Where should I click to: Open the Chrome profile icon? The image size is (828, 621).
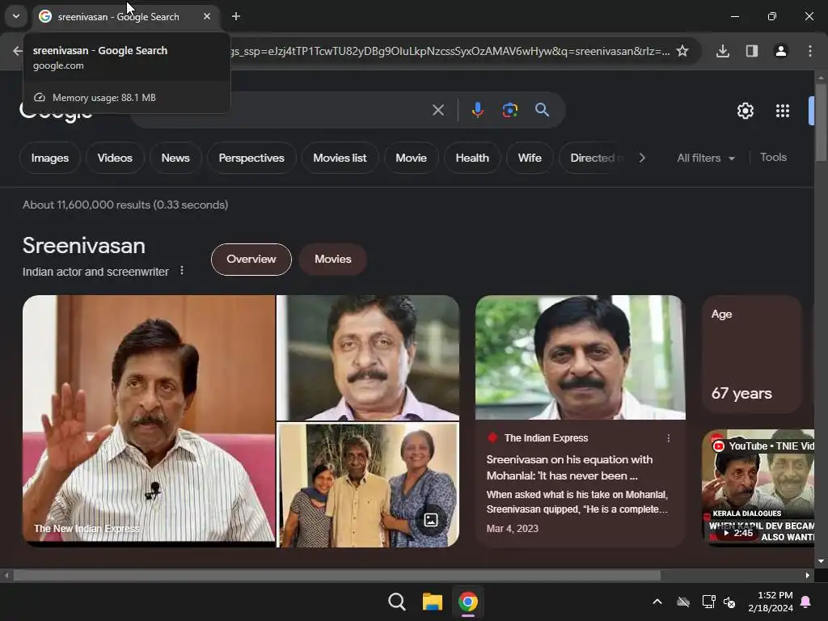click(780, 51)
